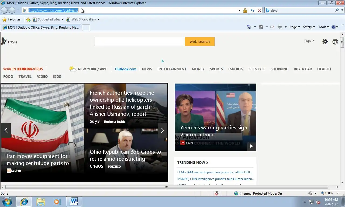Click the Refresh page icon
Viewport: 345px width, 207px height.
252,10
